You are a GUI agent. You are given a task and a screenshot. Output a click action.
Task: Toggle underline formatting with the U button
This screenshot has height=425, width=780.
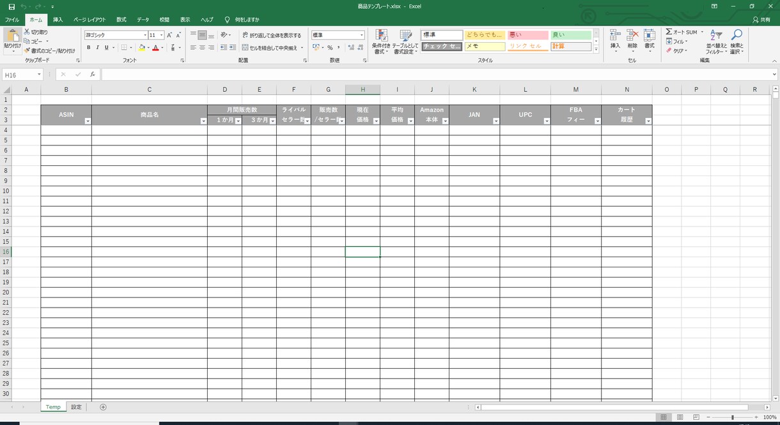[x=106, y=47]
